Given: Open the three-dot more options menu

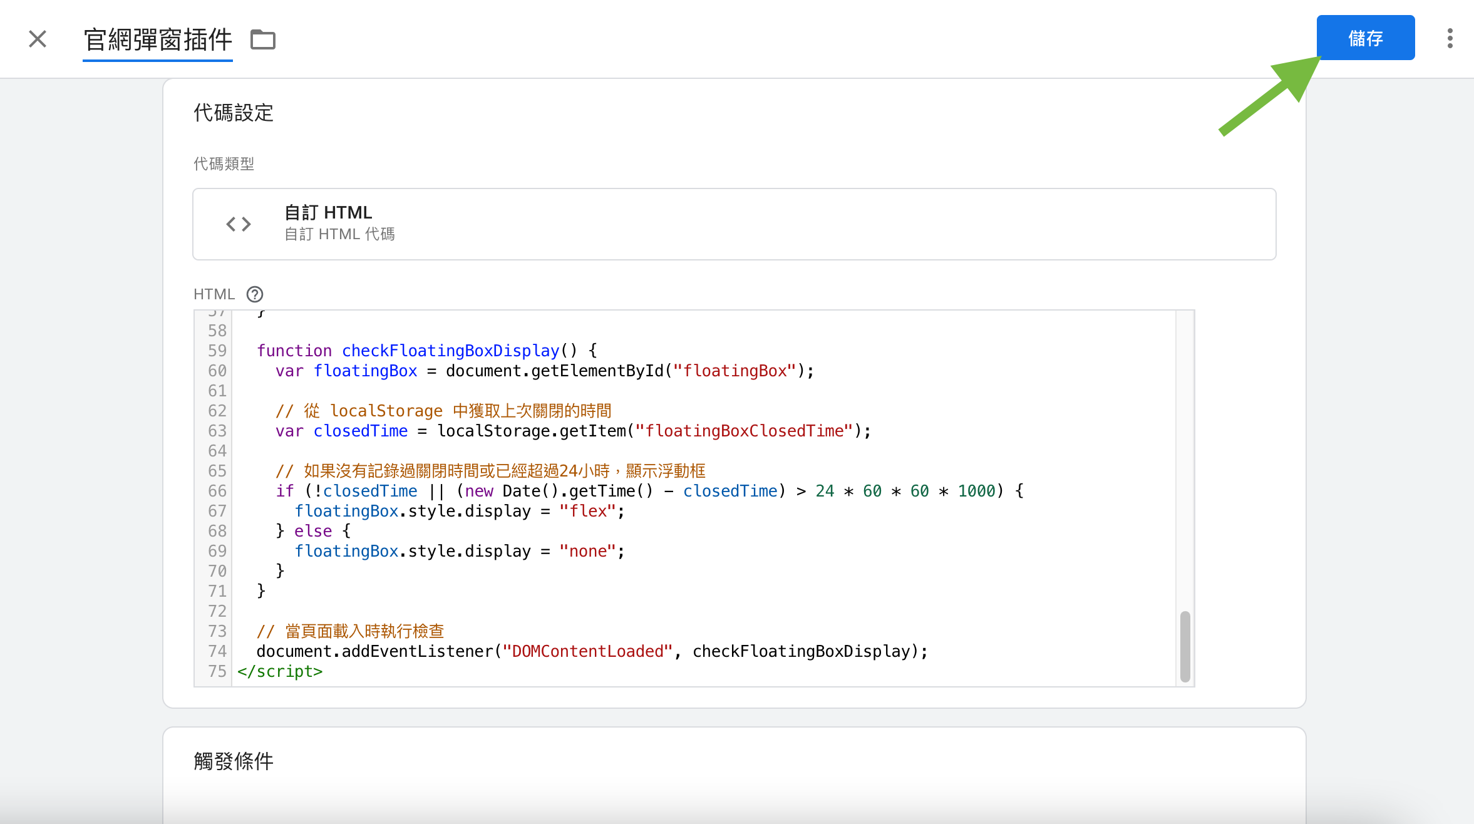Looking at the screenshot, I should point(1450,39).
